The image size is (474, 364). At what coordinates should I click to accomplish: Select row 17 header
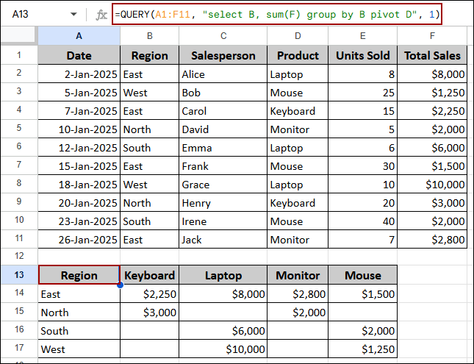[x=19, y=348]
